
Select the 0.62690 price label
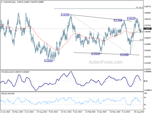(x=48, y=61)
